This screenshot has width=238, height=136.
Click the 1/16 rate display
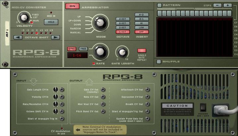click(x=77, y=55)
